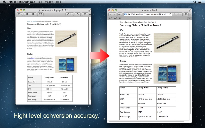Expand the highlight pen options arrow in Preview

[72, 14]
